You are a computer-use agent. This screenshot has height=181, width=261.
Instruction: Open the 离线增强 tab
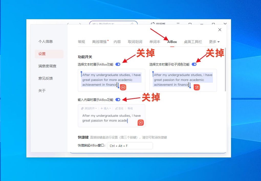(99, 42)
